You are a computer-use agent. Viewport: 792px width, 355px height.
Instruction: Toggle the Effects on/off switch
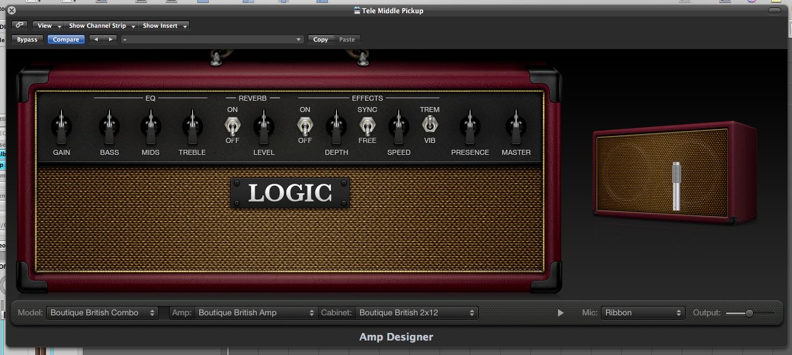[305, 126]
